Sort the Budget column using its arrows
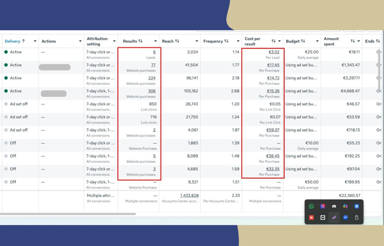The image size is (384, 246). (303, 41)
